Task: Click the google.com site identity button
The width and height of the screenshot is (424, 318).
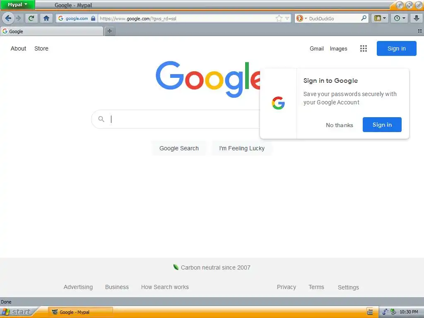Action: [77, 18]
